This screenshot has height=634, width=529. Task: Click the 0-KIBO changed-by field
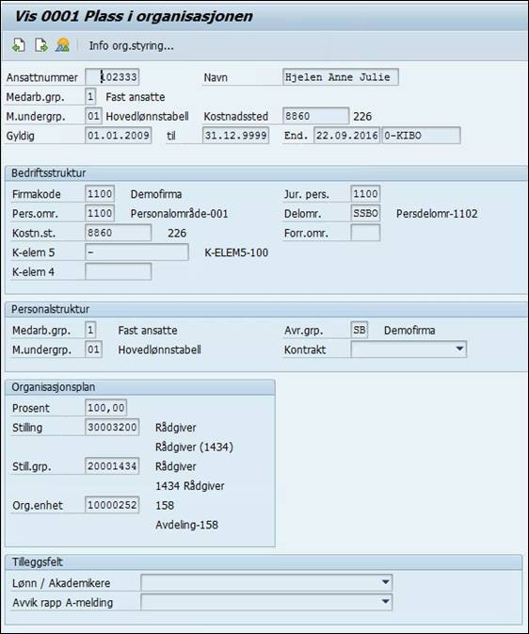click(421, 135)
